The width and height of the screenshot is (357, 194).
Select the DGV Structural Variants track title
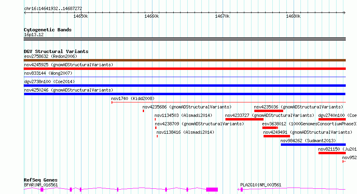click(x=56, y=51)
